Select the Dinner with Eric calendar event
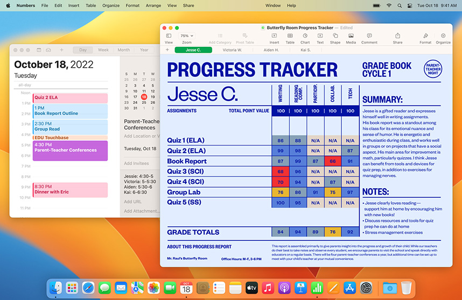Screen dimensions: 462x300 (70, 190)
